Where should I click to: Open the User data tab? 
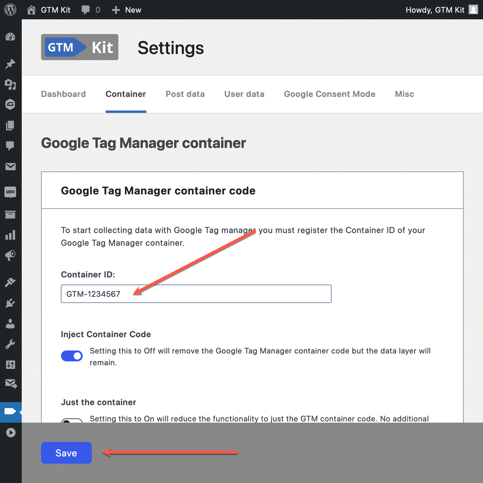(244, 94)
